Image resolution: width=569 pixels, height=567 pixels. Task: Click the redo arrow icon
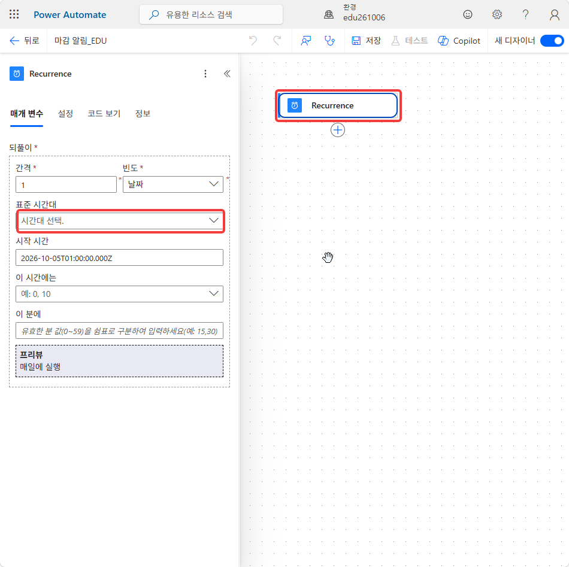(x=277, y=41)
